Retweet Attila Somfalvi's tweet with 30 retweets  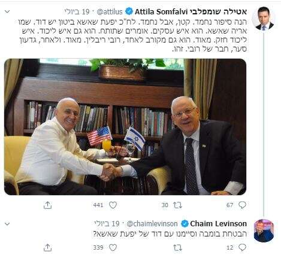[x=177, y=205]
